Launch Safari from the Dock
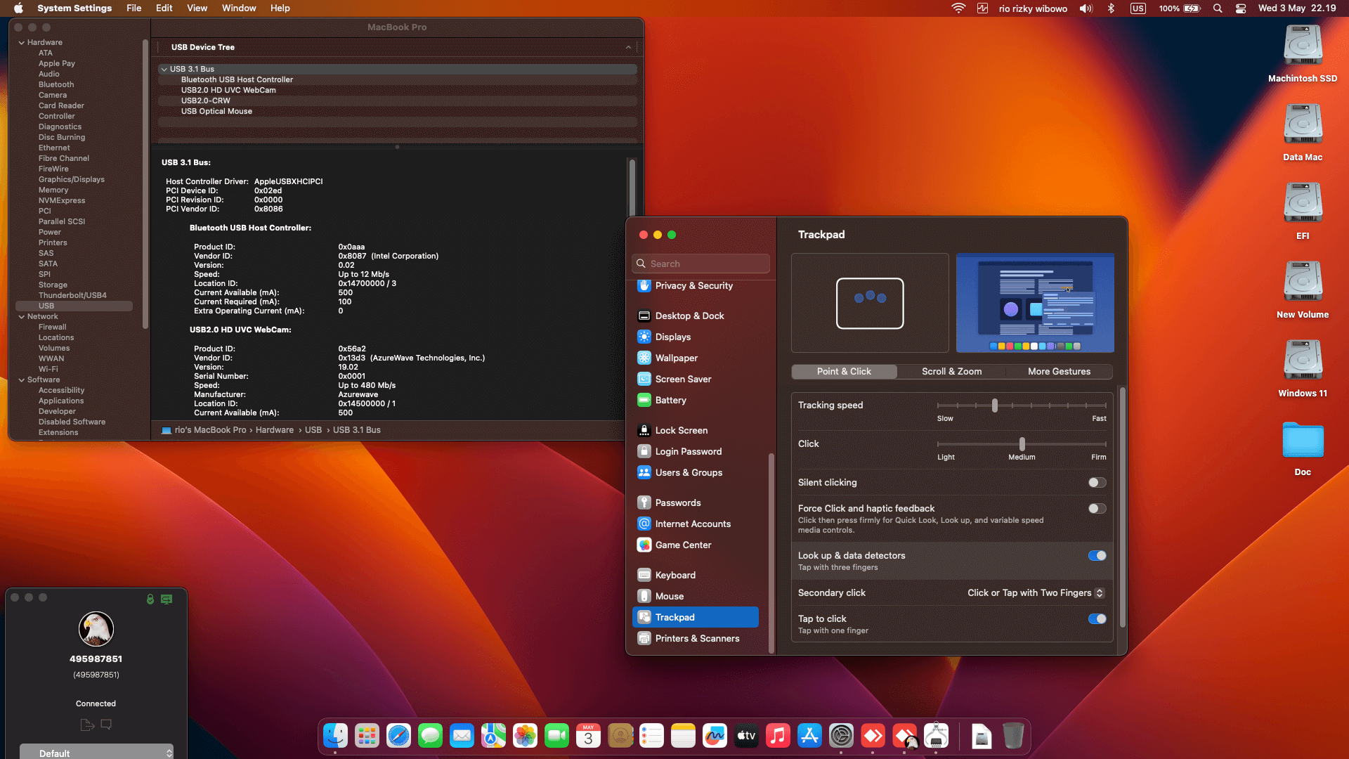1349x759 pixels. [x=398, y=736]
